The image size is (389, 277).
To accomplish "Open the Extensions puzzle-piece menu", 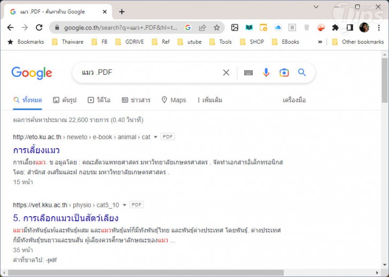I will pyautogui.click(x=336, y=28).
